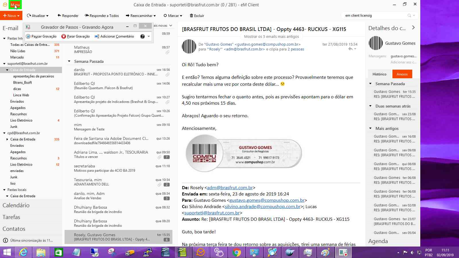Switch to the Histórico tab
Viewport: 459px width, 258px height.
click(x=379, y=74)
